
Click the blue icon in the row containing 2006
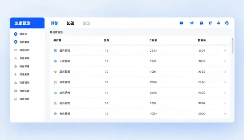(55, 93)
